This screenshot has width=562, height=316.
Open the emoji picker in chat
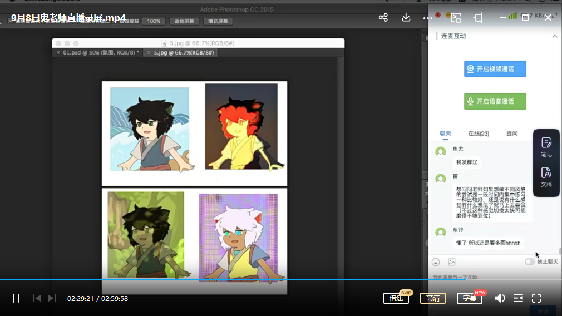pos(436,262)
